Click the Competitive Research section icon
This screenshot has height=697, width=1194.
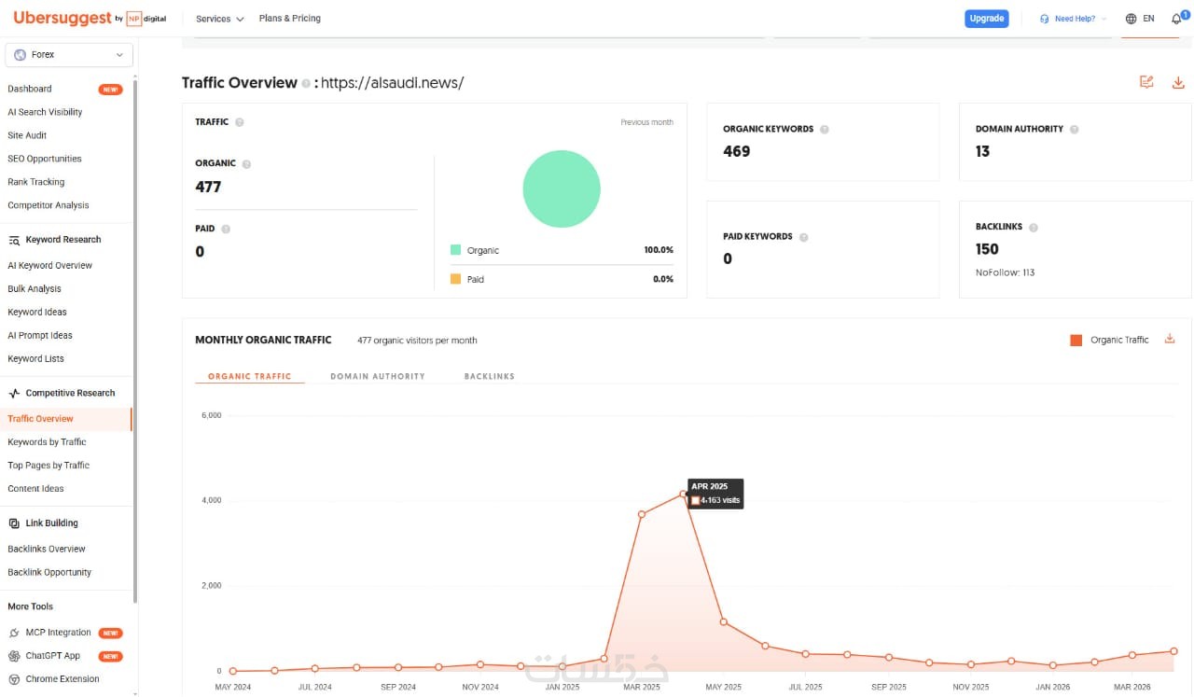tap(14, 394)
